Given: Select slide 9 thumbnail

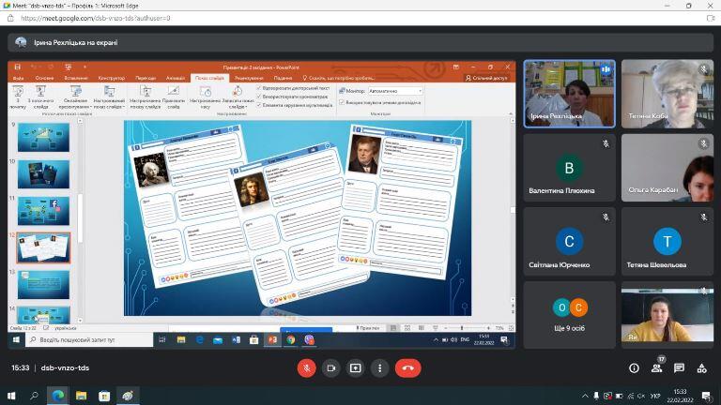Looking at the screenshot, I should (x=43, y=137).
